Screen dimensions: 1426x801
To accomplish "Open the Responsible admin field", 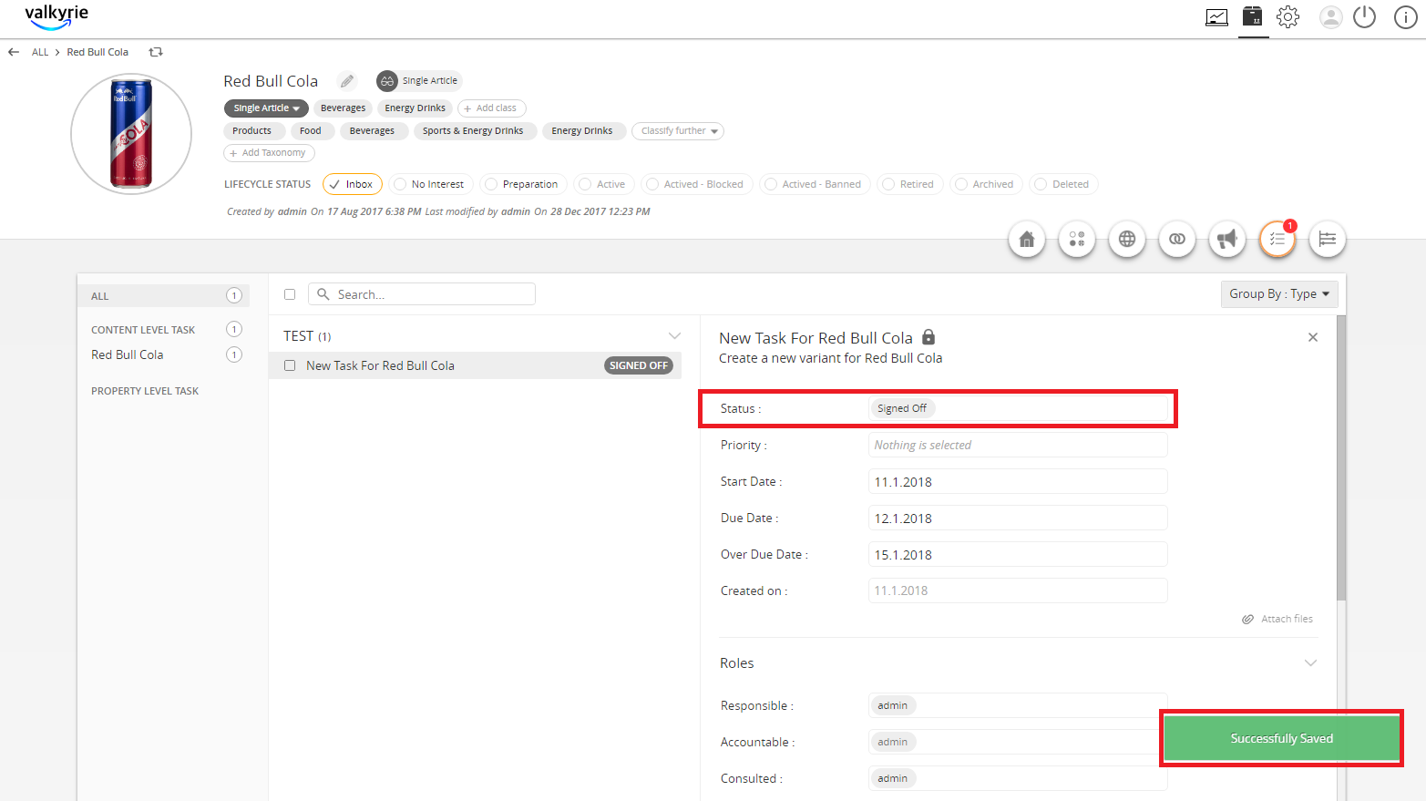I will click(1018, 705).
